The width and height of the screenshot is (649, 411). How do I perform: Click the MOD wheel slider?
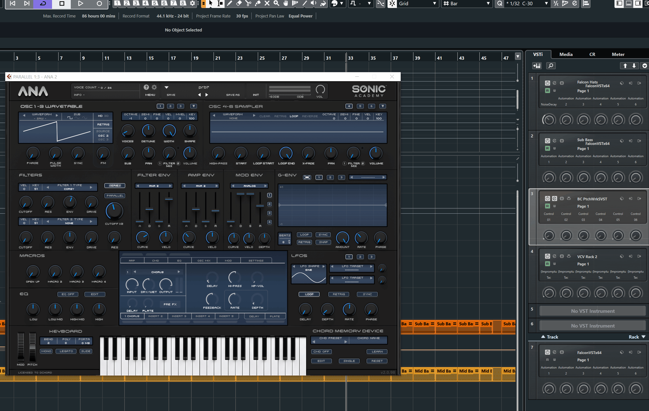coord(21,347)
